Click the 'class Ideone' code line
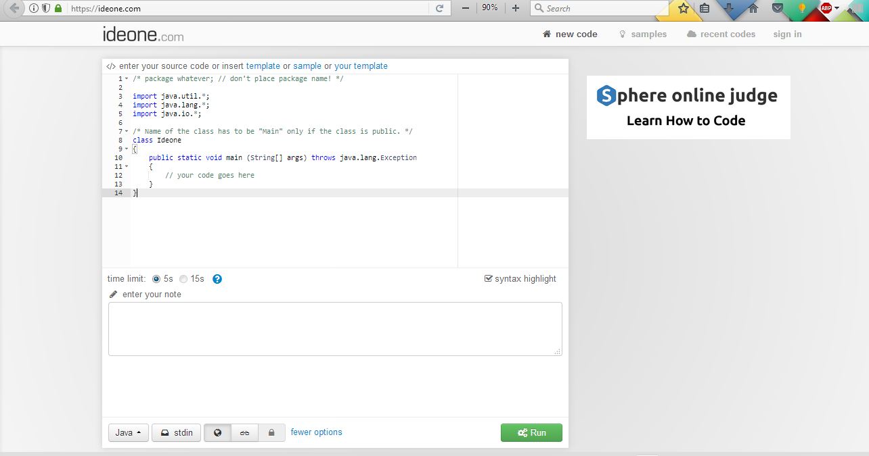869x456 pixels. [157, 141]
